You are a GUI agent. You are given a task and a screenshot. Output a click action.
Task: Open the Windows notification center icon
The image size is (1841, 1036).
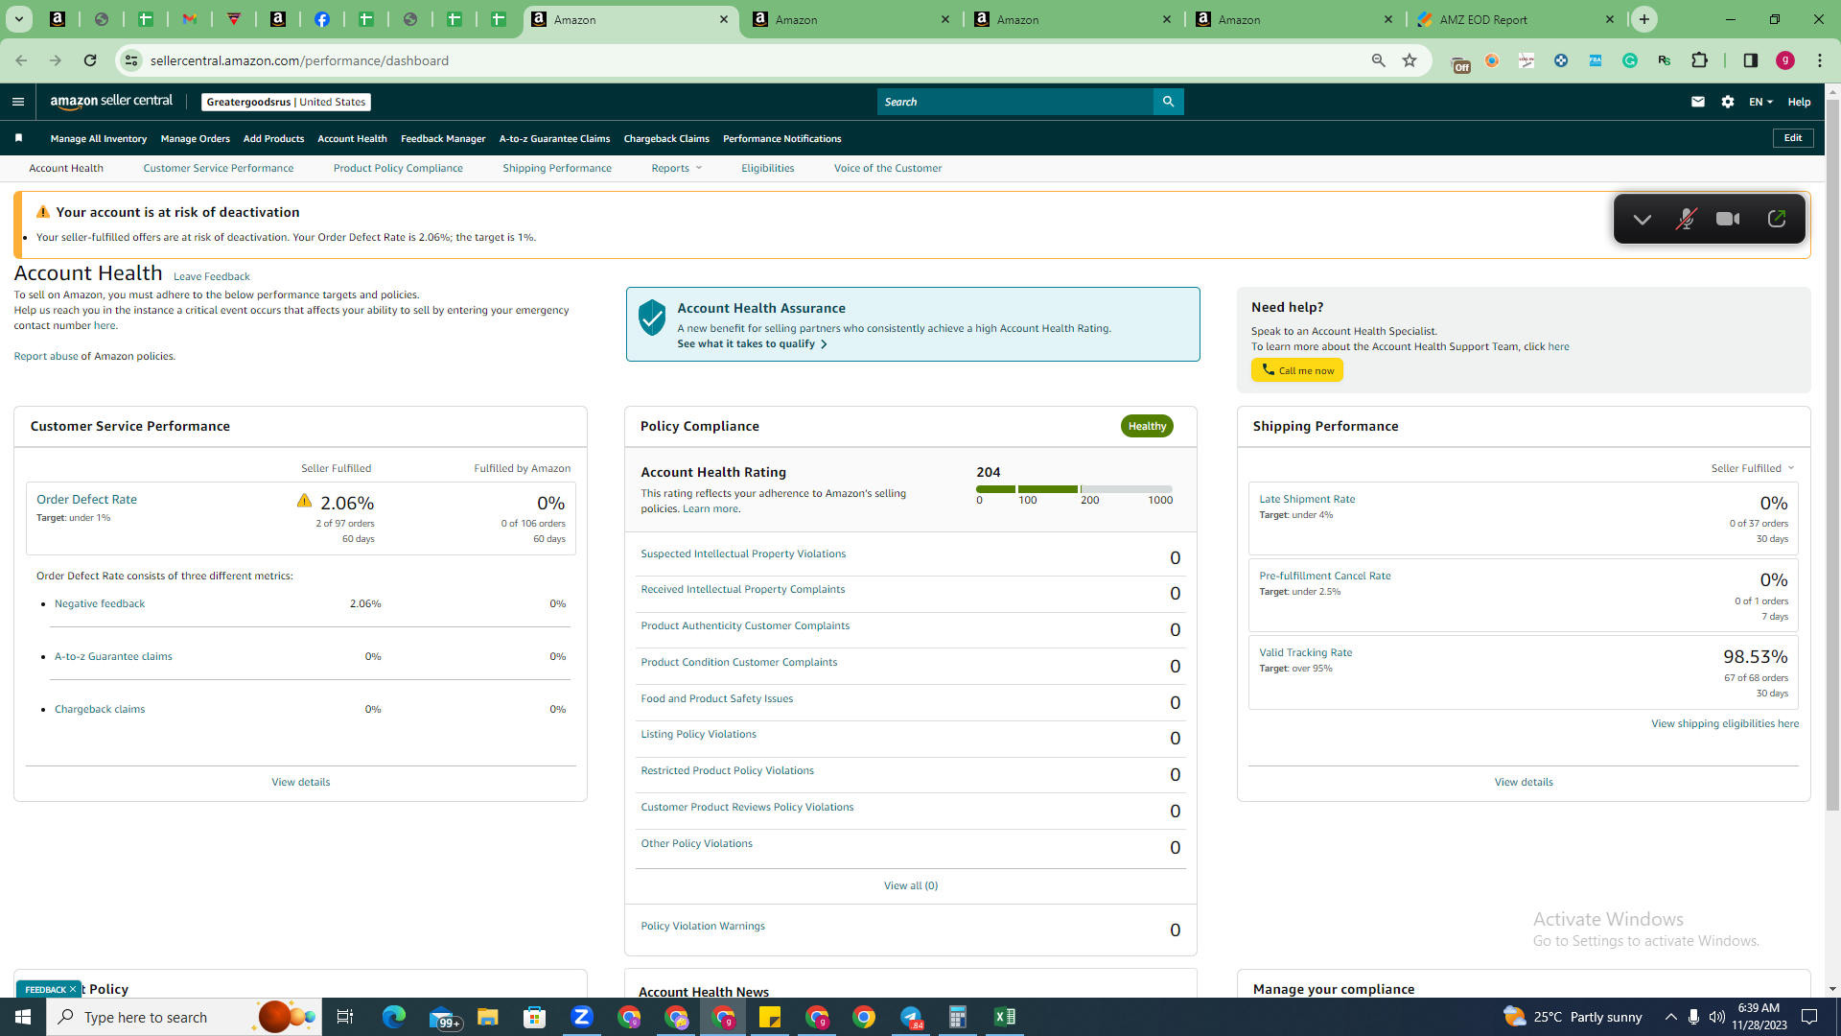1810,1017
